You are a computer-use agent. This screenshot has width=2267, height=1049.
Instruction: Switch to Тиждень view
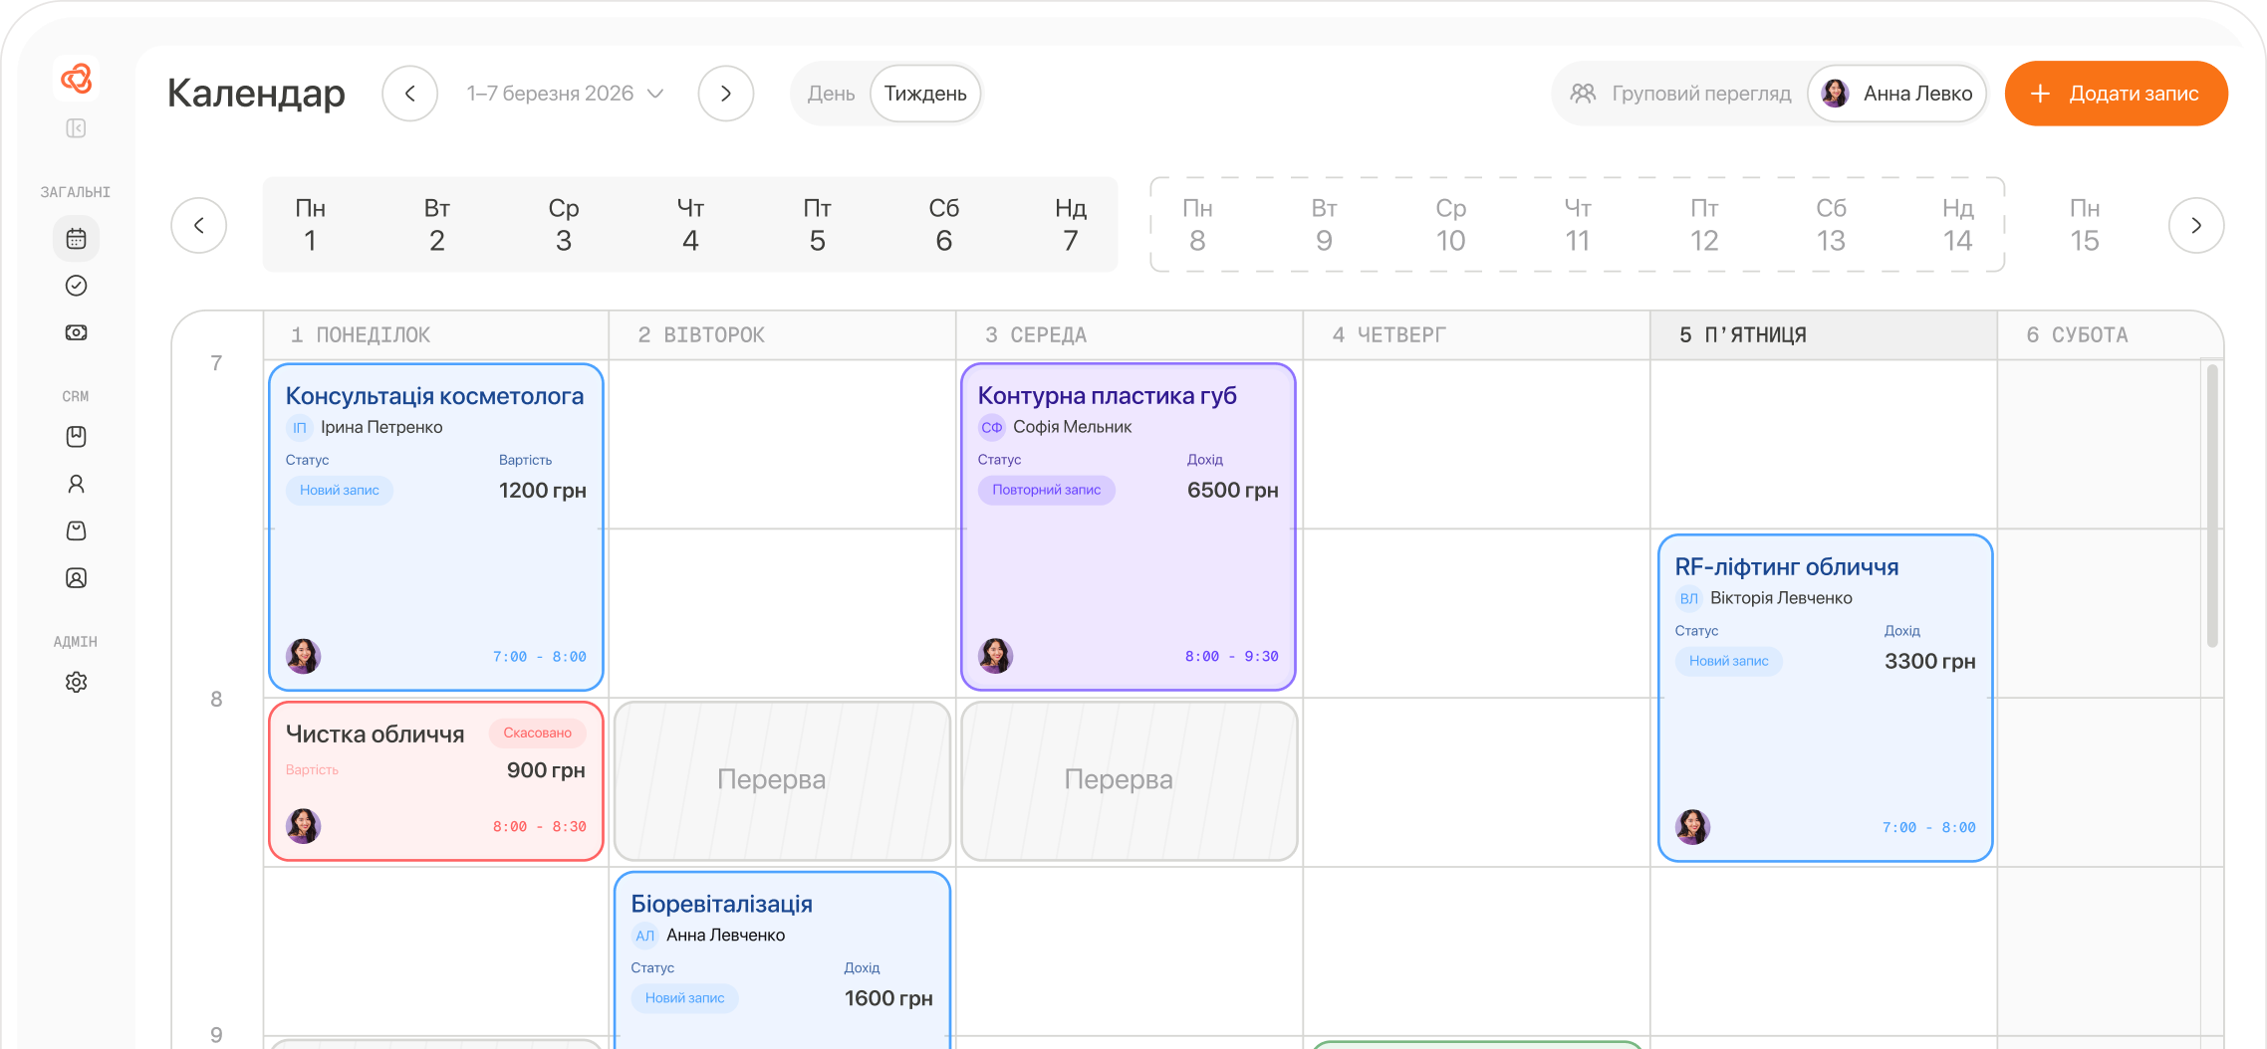(925, 94)
